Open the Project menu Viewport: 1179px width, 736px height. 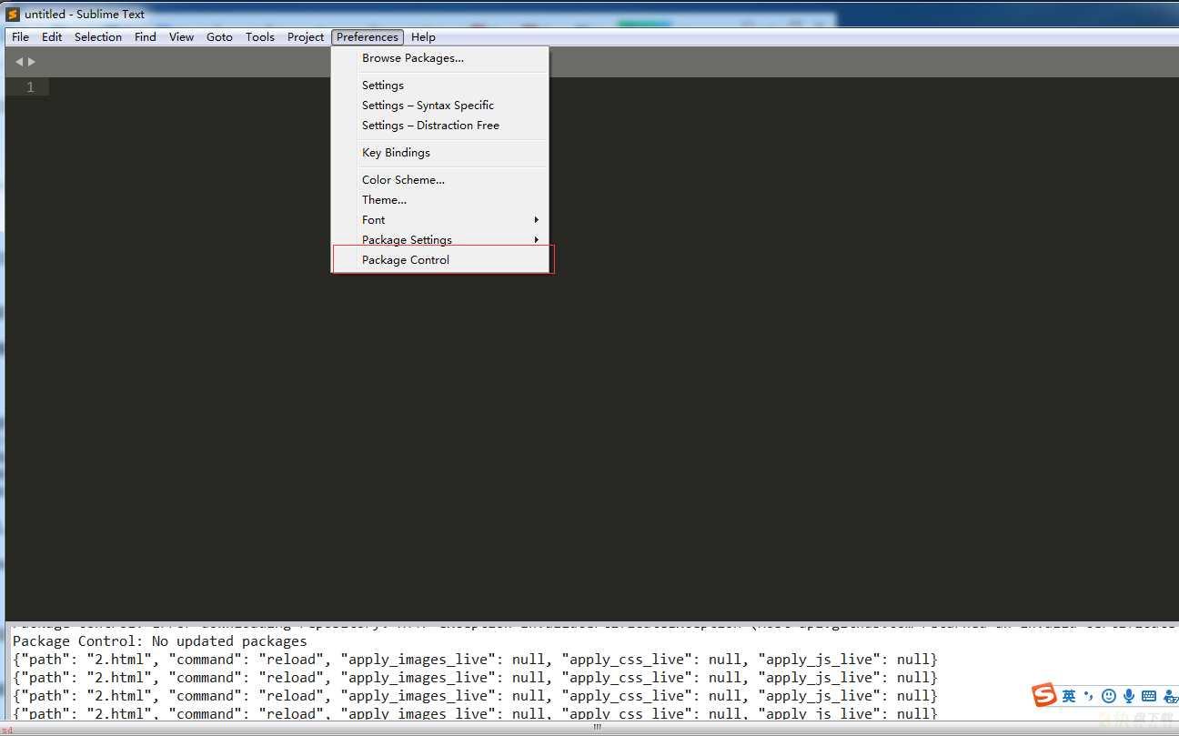coord(306,37)
